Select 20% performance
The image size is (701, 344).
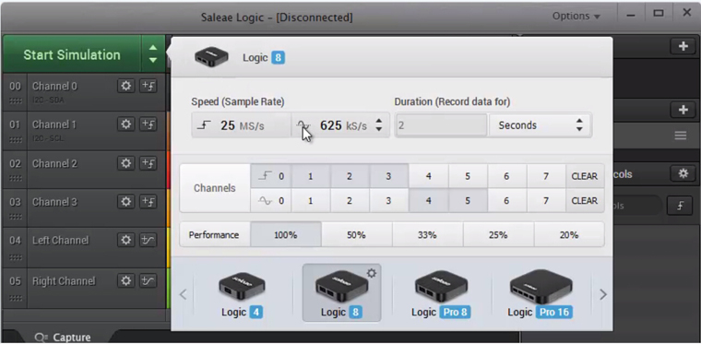coord(569,234)
